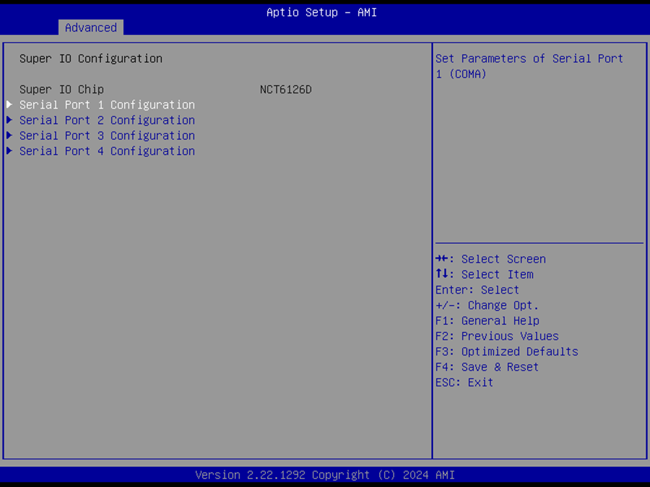Click the NCT6126D chip value
This screenshot has width=650, height=487.
point(286,89)
